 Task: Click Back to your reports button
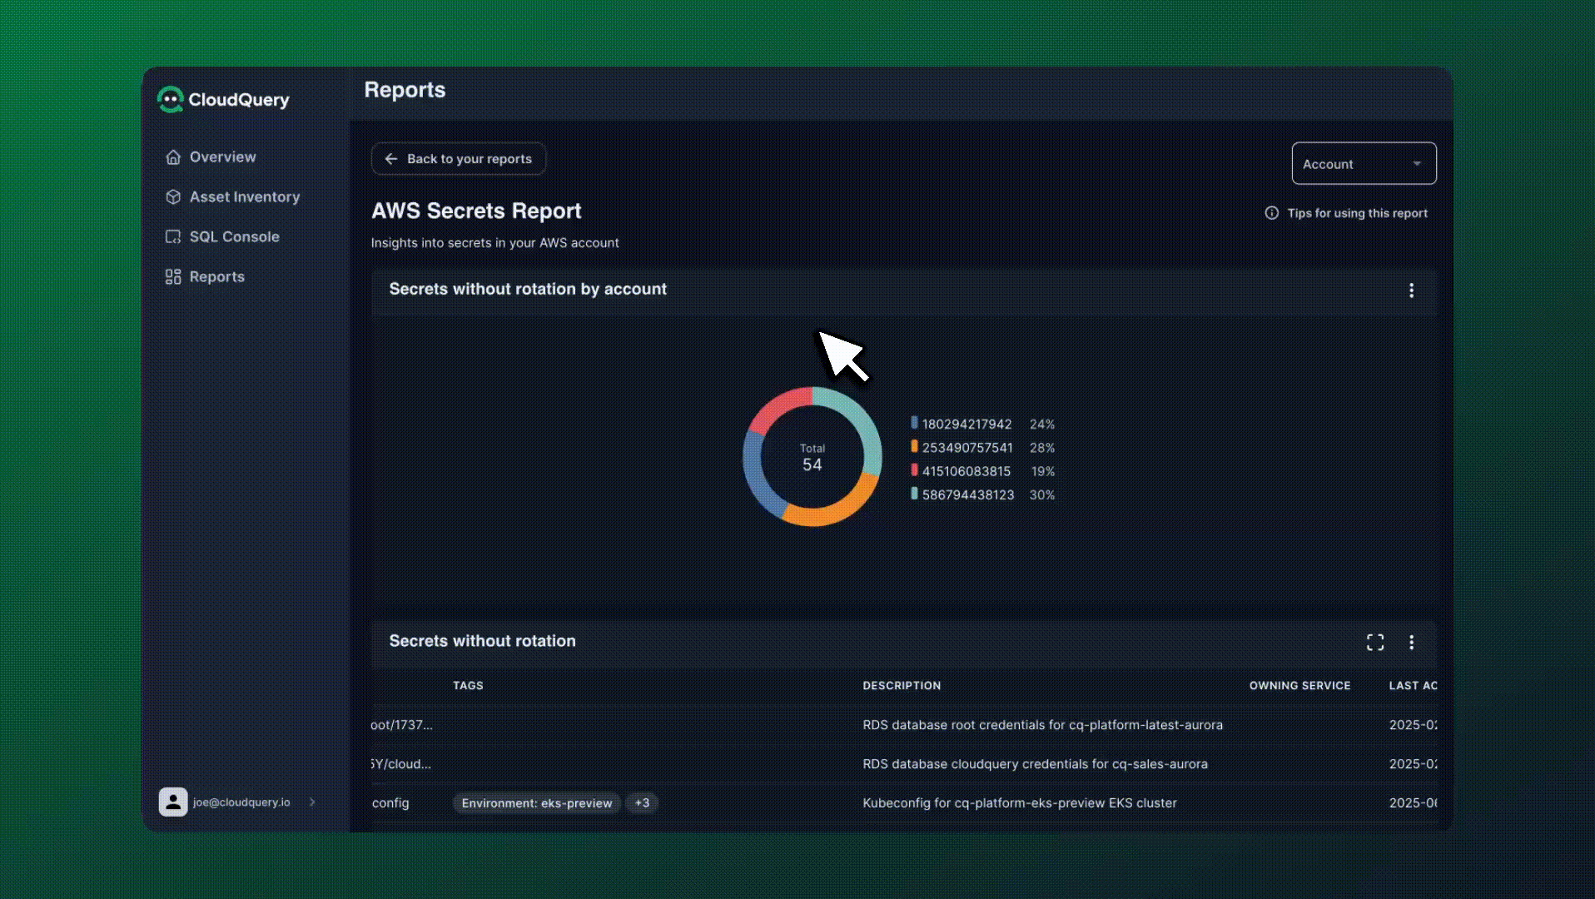(x=459, y=159)
